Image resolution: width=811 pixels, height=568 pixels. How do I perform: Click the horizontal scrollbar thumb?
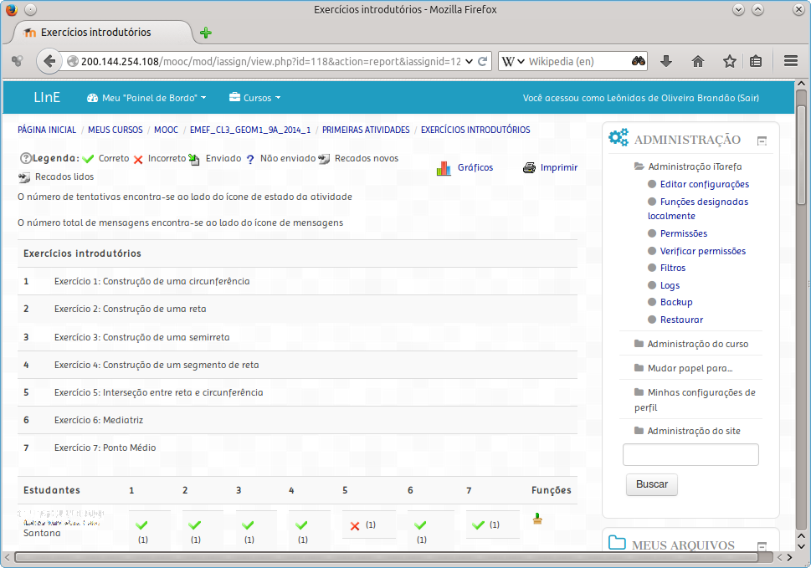pos(386,557)
